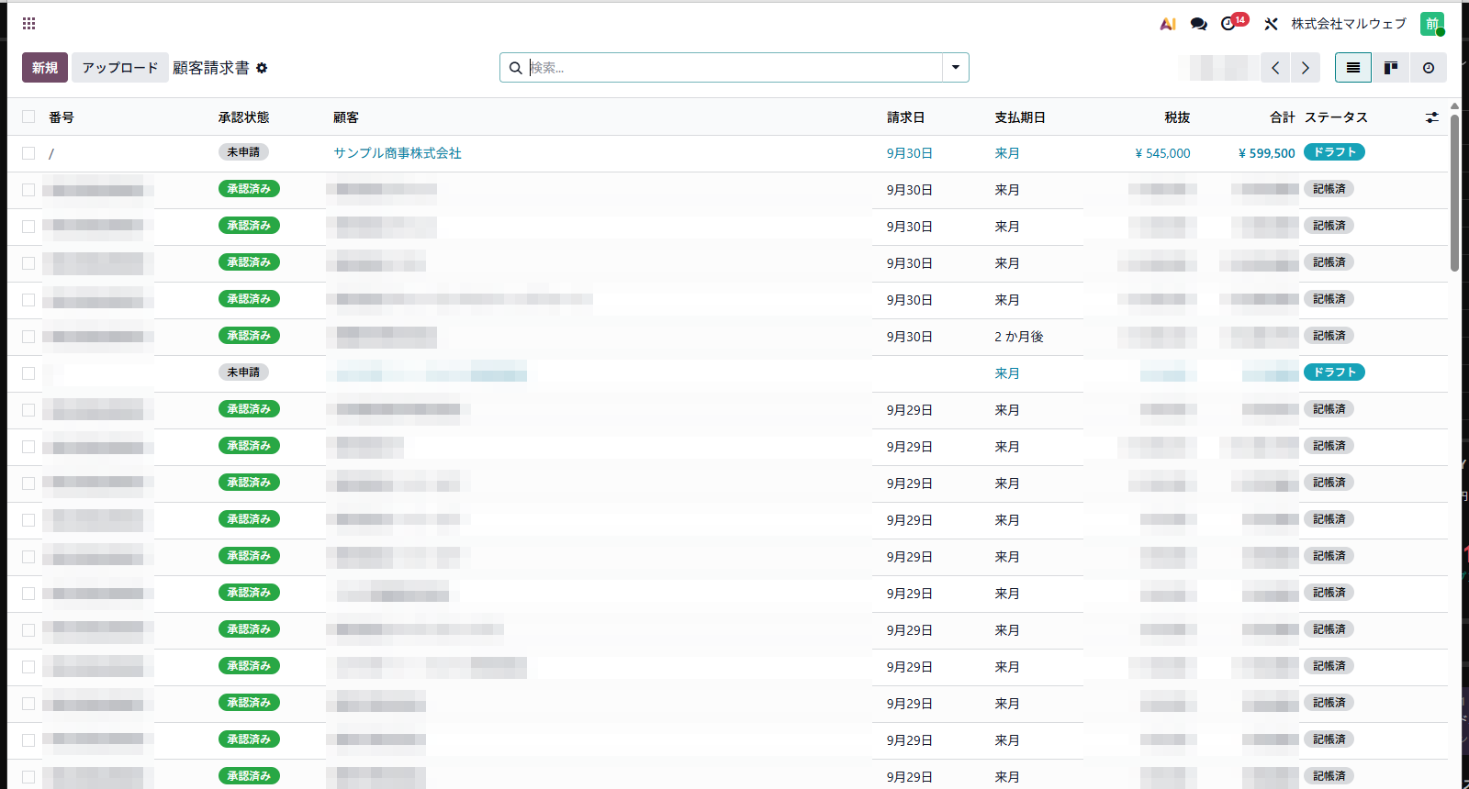The width and height of the screenshot is (1469, 789).
Task: Click the 新規 button
Action: point(45,68)
